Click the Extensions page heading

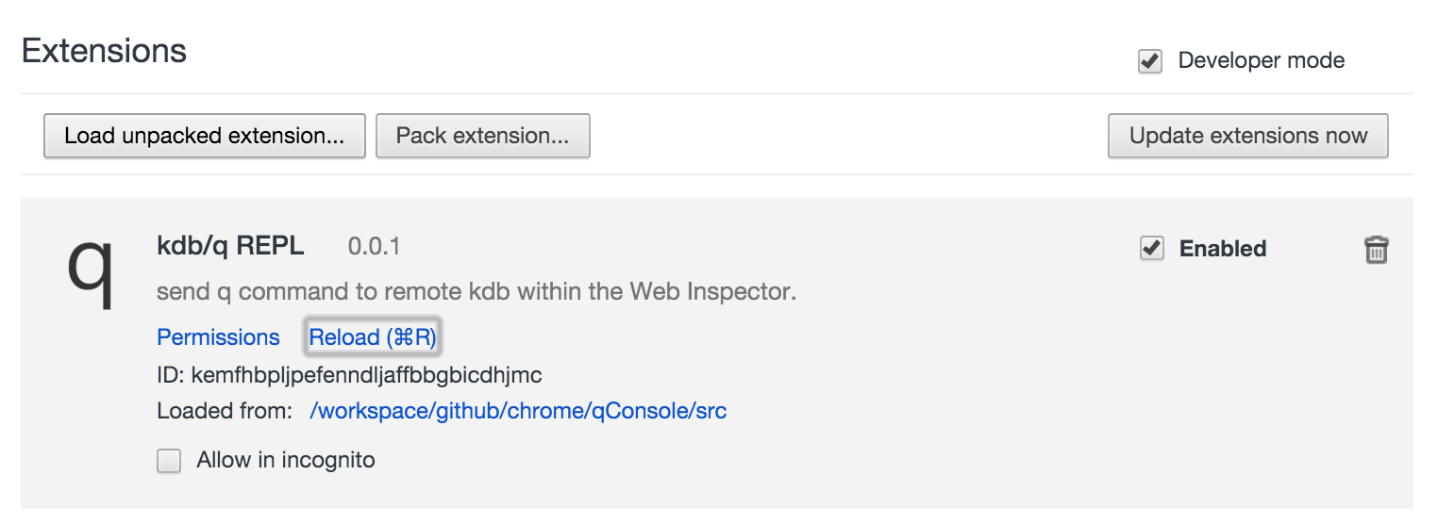pyautogui.click(x=104, y=51)
